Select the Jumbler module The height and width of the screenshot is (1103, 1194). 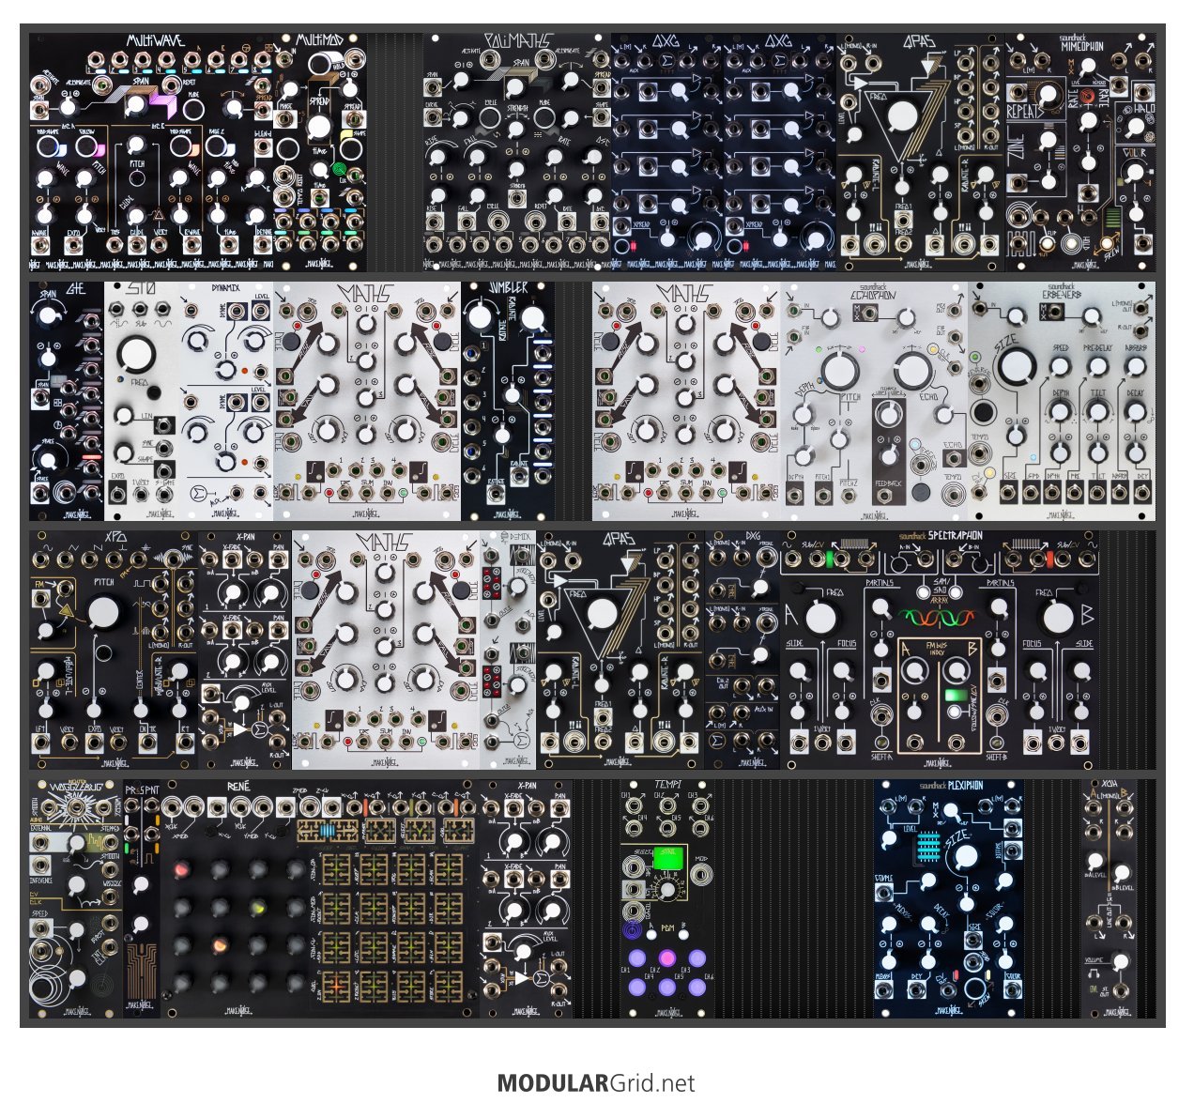tap(508, 401)
